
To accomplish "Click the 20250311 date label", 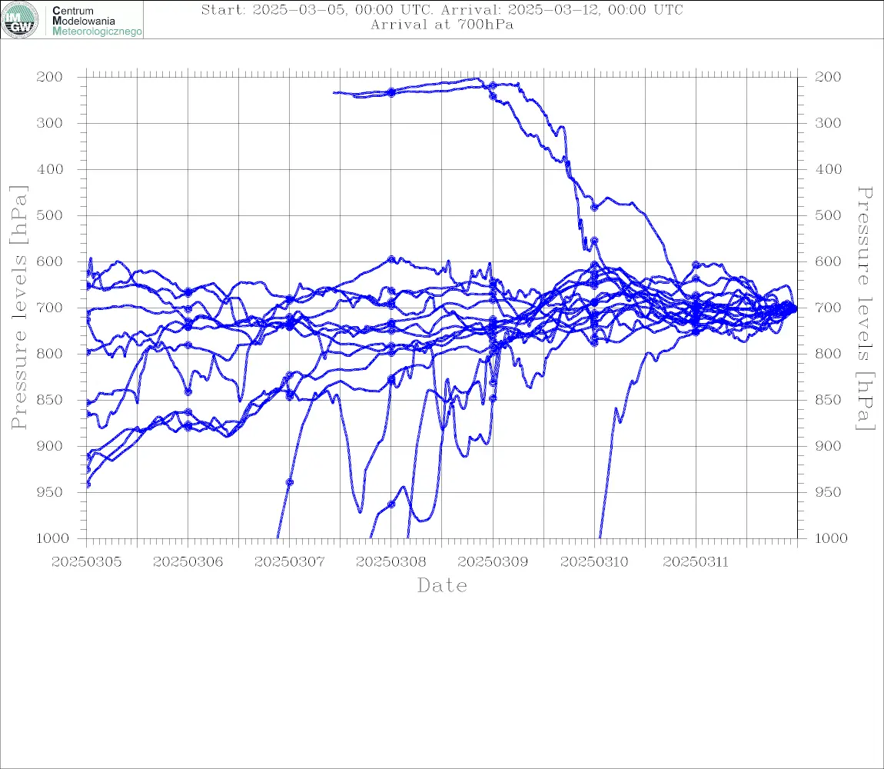I will pos(696,562).
